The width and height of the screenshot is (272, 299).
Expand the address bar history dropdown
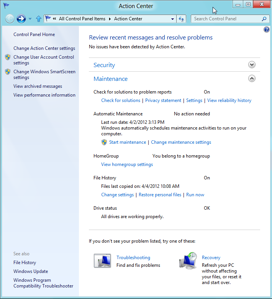click(x=172, y=19)
